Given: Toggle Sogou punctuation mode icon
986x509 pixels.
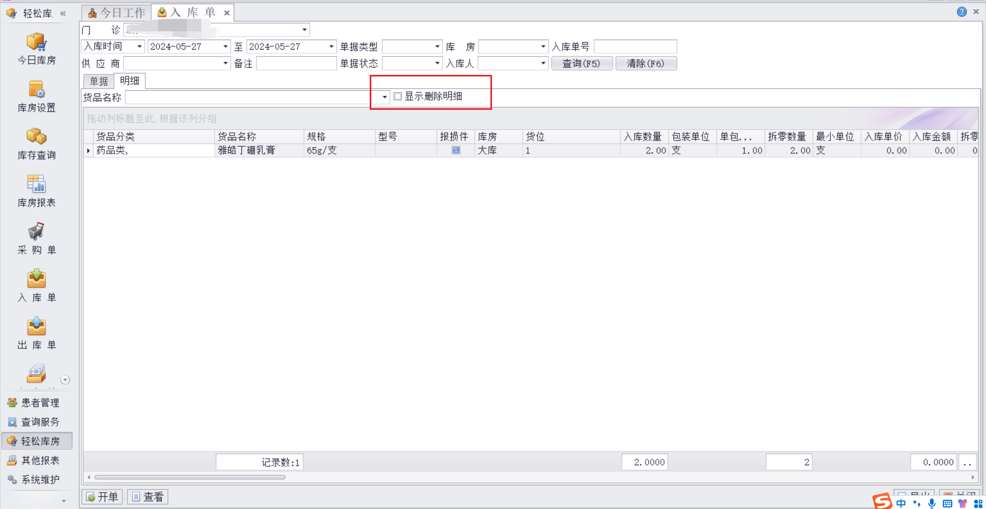Looking at the screenshot, I should pyautogui.click(x=917, y=503).
